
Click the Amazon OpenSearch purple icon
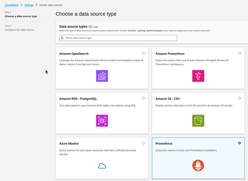102,76
